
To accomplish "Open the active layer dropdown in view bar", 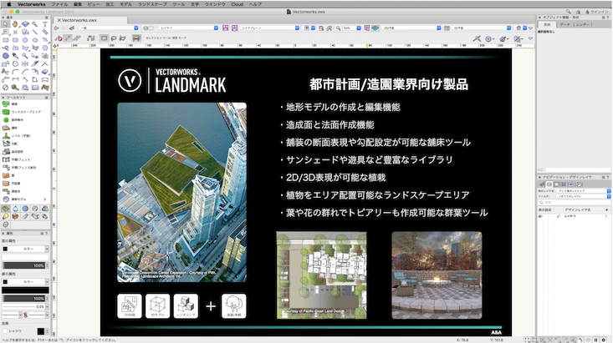I will coord(188,28).
